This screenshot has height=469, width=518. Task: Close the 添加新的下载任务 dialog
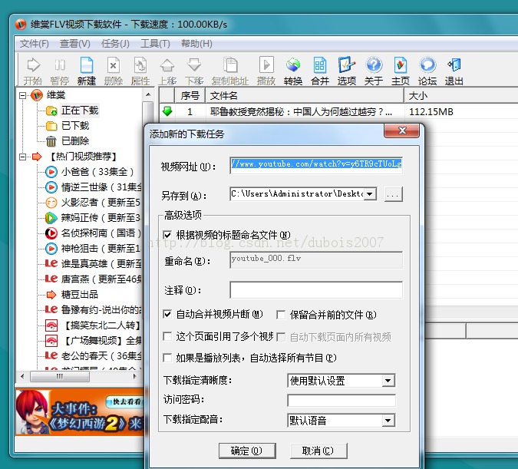click(x=401, y=130)
